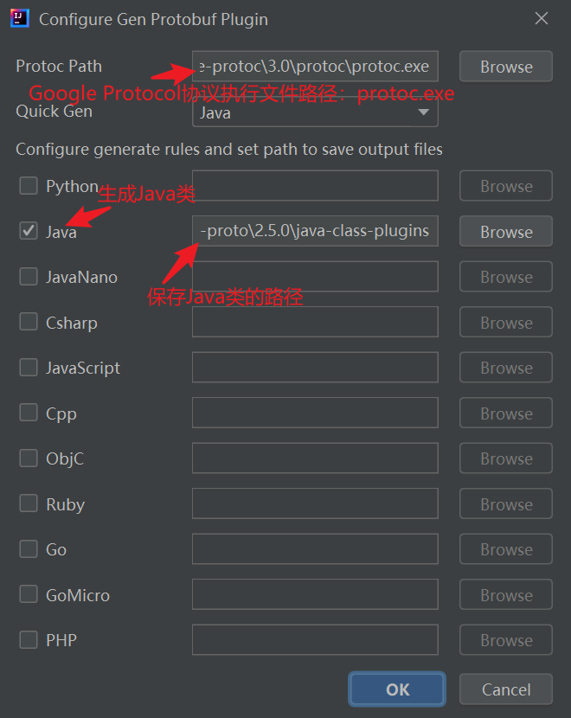
Task: Browse for the protoc.exe Protoc Path
Action: 505,67
